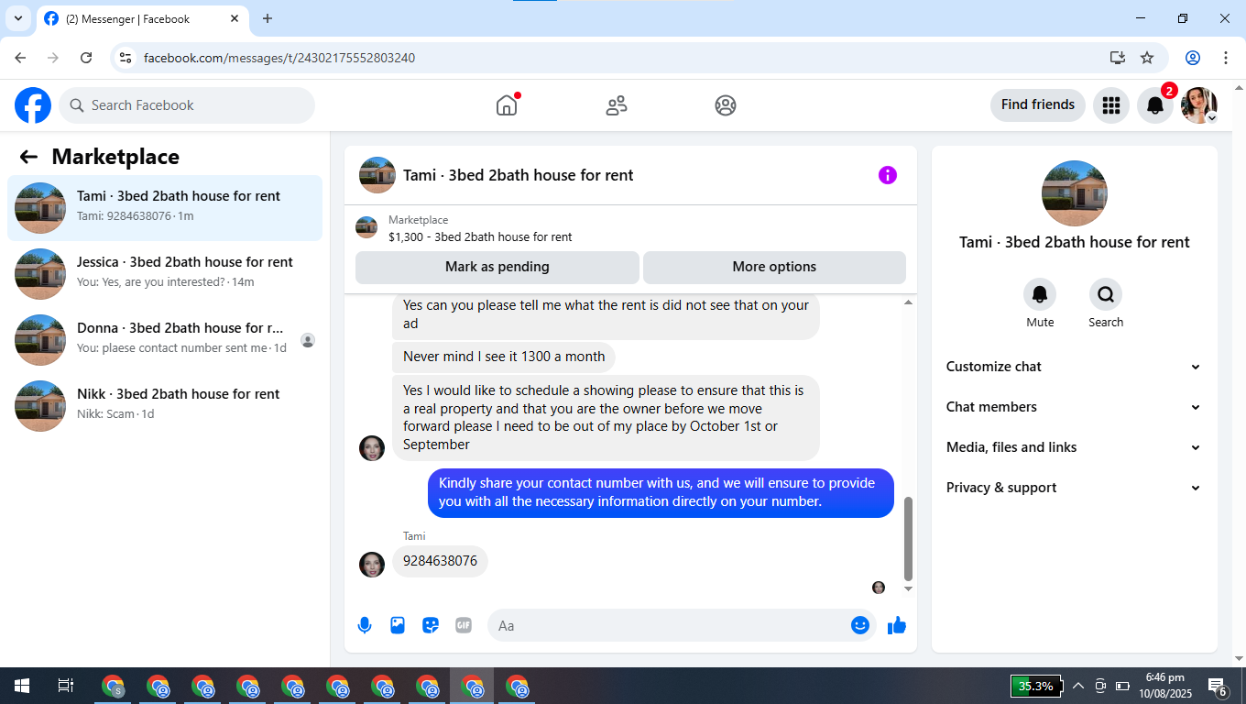The height and width of the screenshot is (704, 1246).
Task: Choose a sticker icon
Action: (431, 625)
